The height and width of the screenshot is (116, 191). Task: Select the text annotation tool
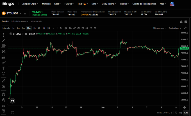[x=4, y=68]
